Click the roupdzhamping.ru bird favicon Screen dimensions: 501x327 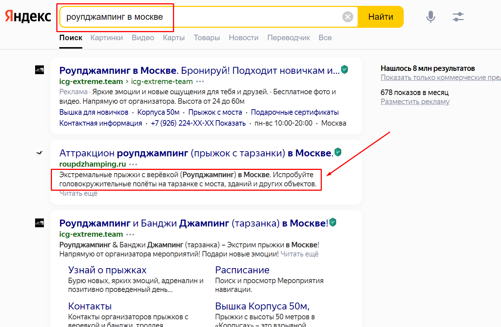coord(39,153)
